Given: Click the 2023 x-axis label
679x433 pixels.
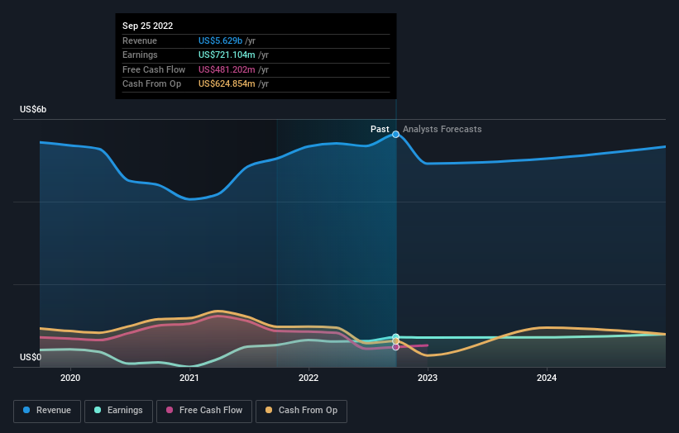Looking at the screenshot, I should 428,378.
